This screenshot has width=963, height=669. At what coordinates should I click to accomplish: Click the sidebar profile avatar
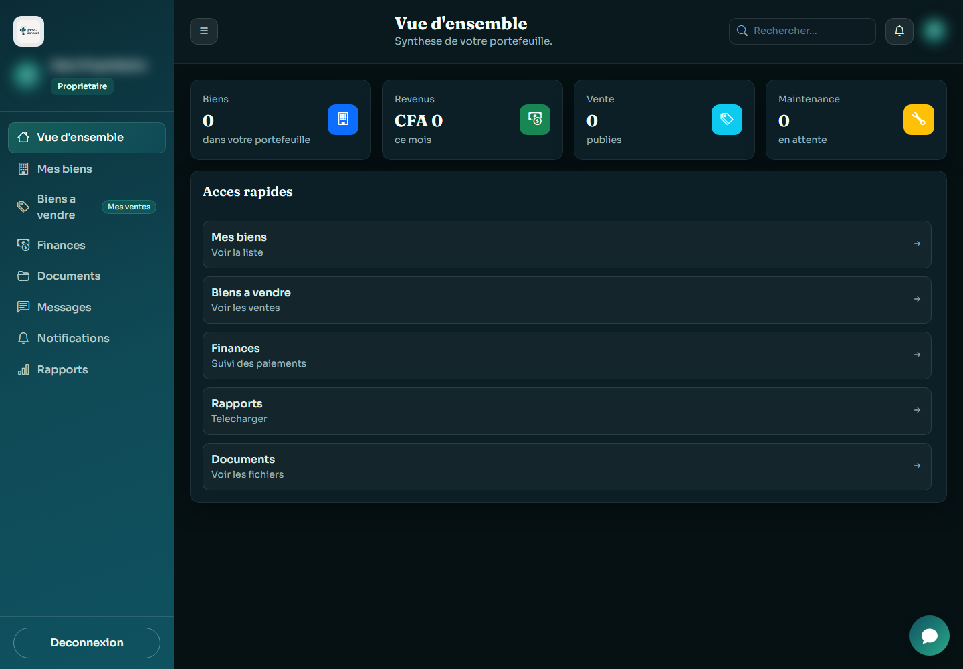27,75
